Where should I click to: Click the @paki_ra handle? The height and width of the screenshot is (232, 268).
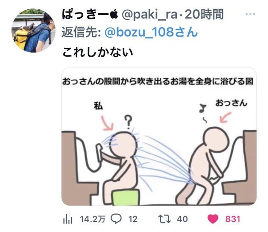150,15
